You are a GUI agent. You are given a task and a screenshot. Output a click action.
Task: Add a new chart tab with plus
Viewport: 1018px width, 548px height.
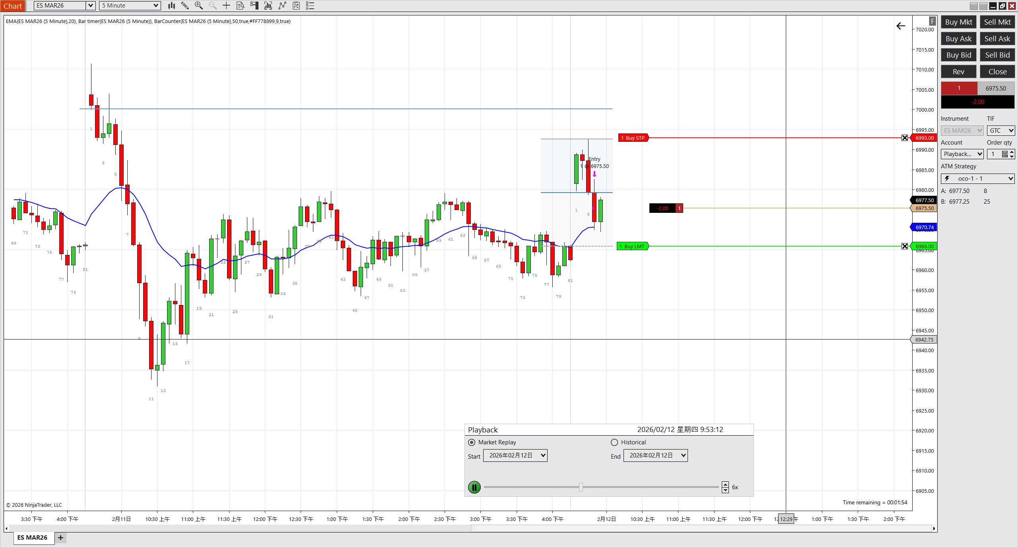coord(60,538)
